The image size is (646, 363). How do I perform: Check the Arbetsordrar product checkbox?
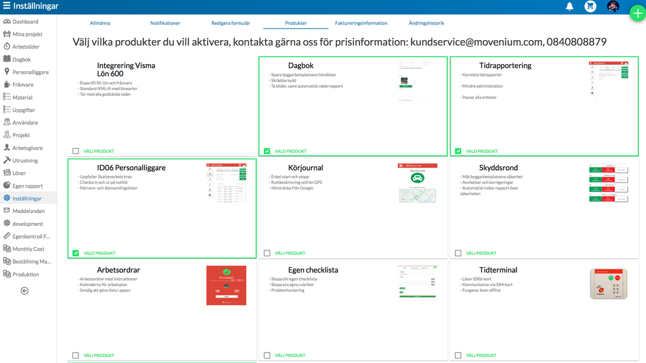coord(76,355)
